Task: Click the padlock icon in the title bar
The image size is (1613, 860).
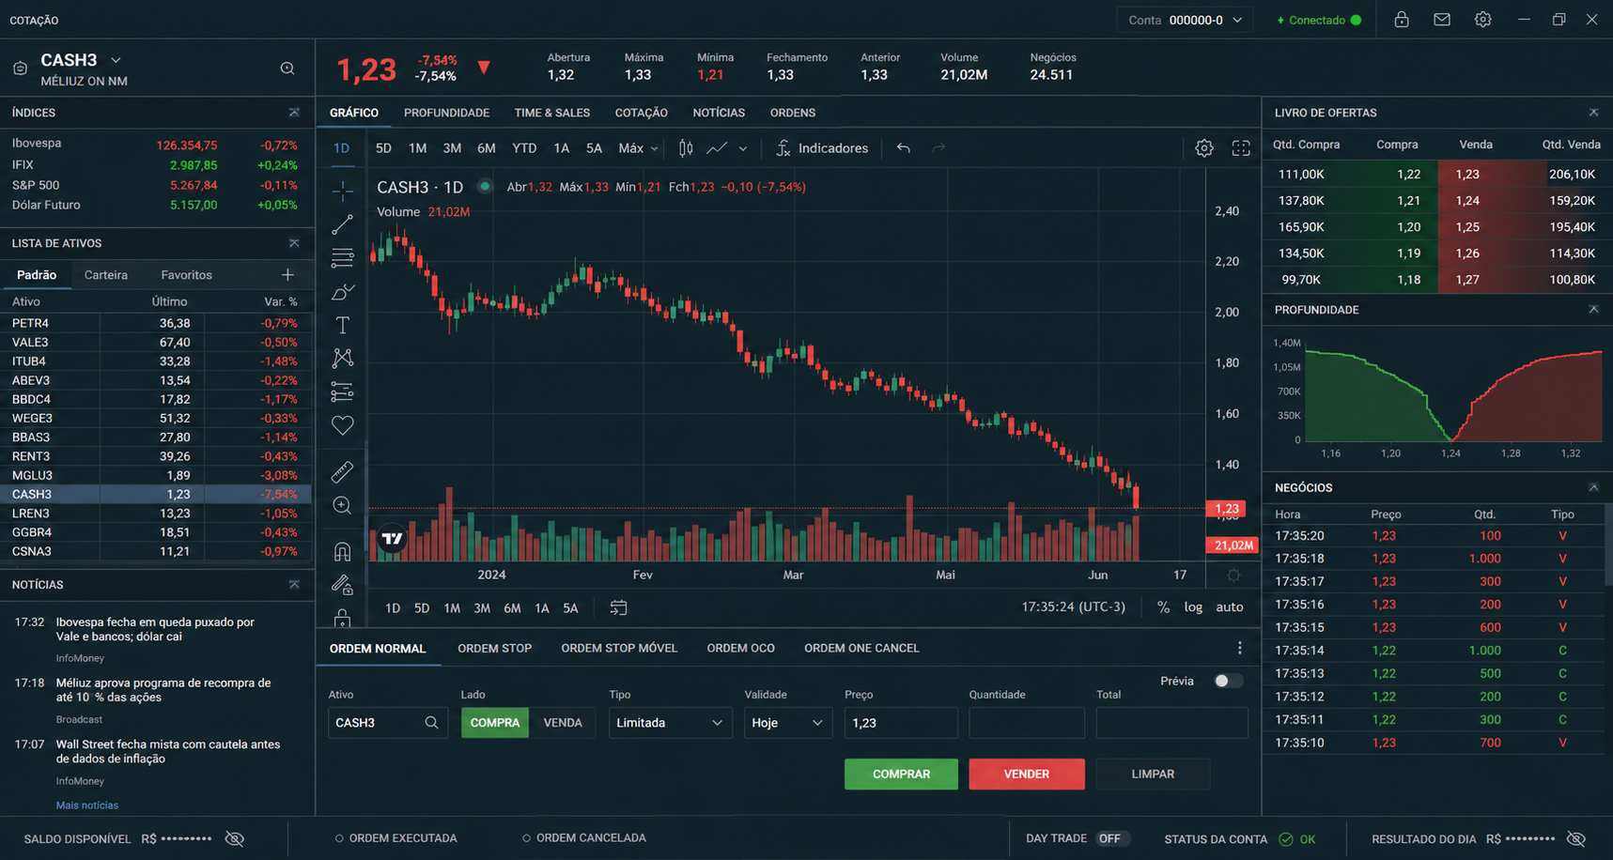Action: point(1402,20)
